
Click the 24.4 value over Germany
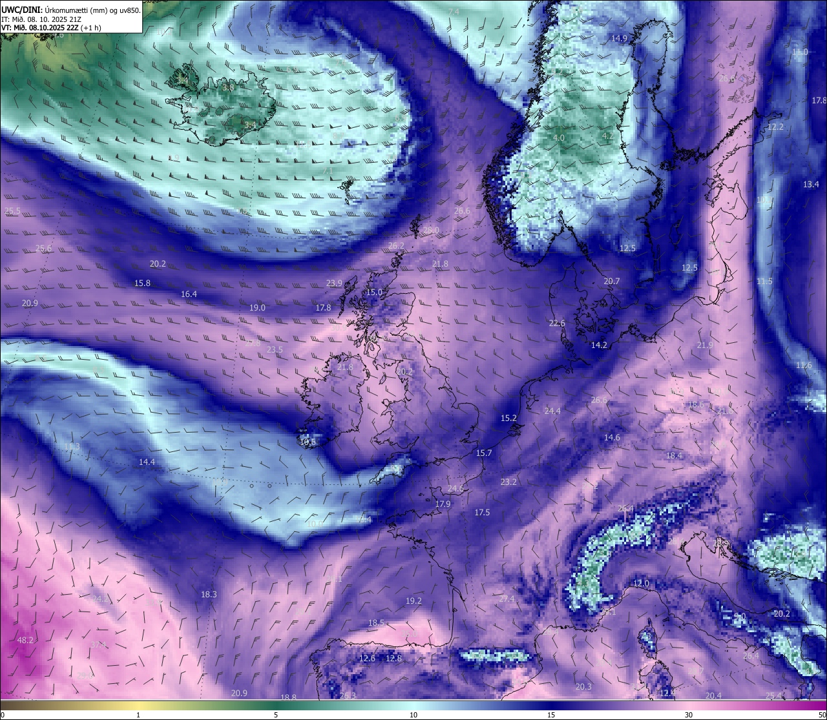point(552,411)
